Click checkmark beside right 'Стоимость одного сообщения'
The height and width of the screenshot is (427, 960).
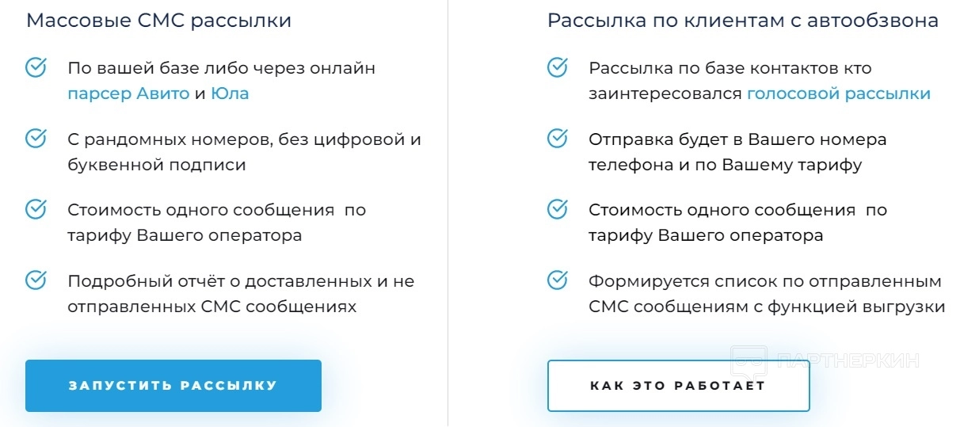pyautogui.click(x=558, y=209)
